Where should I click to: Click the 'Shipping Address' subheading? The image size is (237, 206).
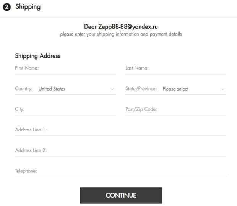[37, 56]
